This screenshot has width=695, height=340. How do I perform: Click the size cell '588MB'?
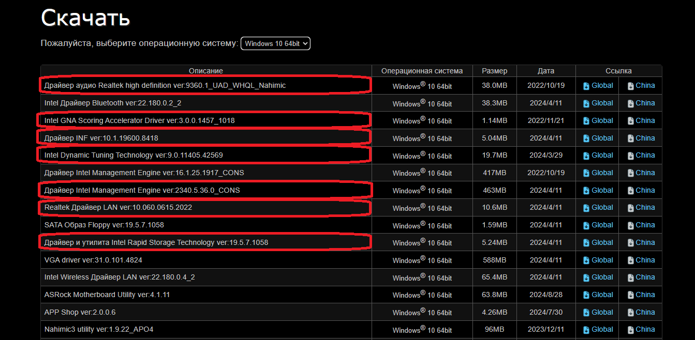coord(494,260)
